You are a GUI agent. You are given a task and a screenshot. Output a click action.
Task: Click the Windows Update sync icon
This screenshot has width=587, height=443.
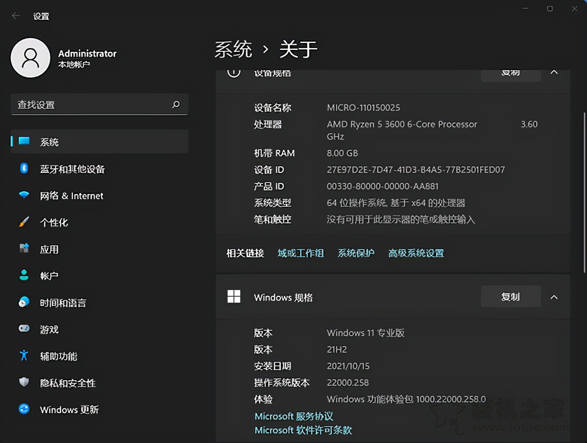(x=24, y=409)
